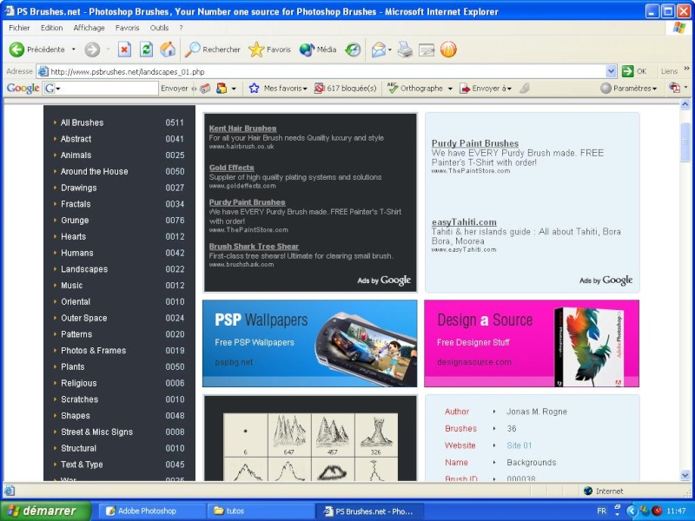Select the Landscapes brush category

coord(84,269)
